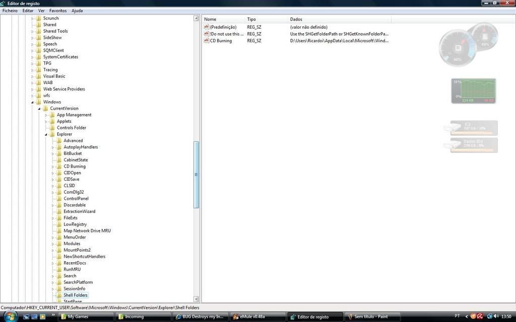Switch to My Games taskbar button
Image resolution: width=516 pixels, height=322 pixels.
click(x=86, y=317)
